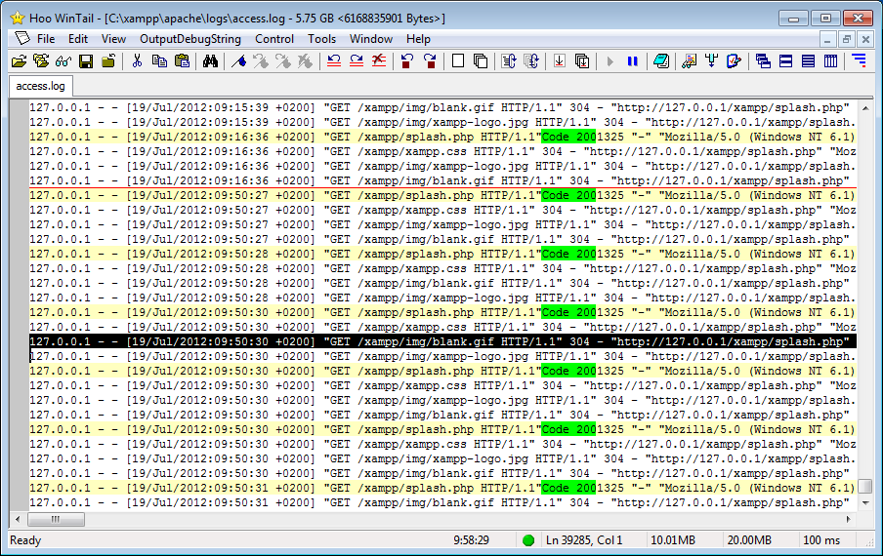Select the access.log tab
Image resolution: width=883 pixels, height=556 pixels.
point(41,86)
